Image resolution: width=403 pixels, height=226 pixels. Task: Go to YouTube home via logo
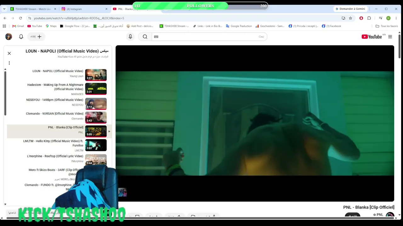pyautogui.click(x=372, y=37)
